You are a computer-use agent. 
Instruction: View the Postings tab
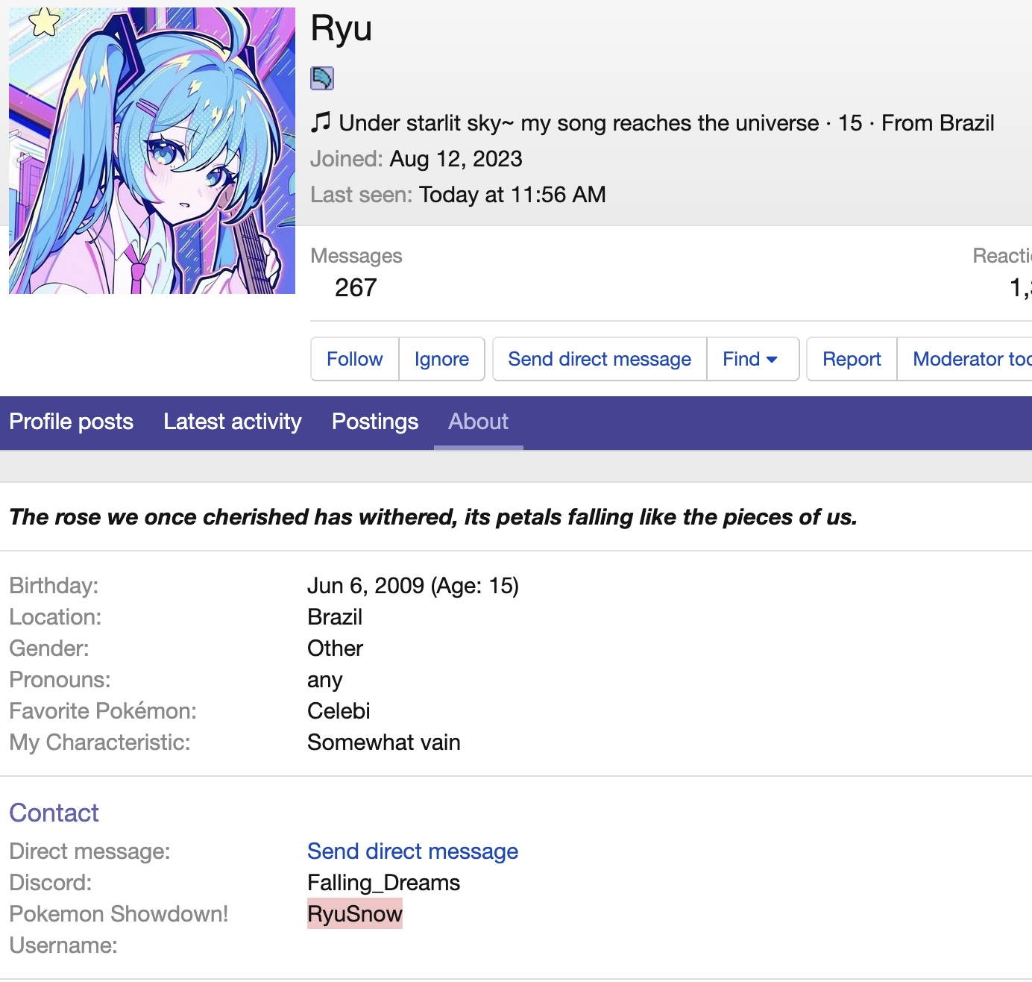click(x=374, y=422)
